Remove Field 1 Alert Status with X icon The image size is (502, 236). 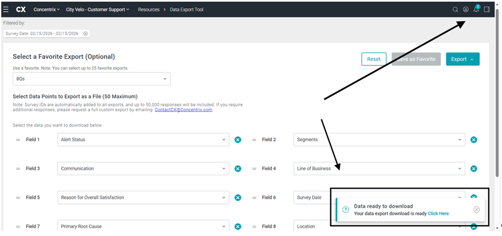pyautogui.click(x=238, y=140)
